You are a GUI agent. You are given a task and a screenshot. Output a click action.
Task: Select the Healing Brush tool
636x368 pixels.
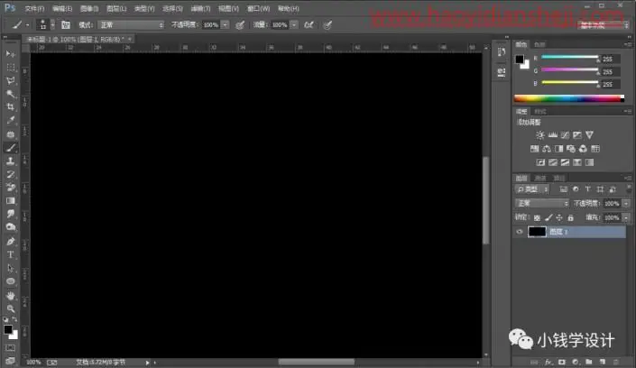(x=11, y=134)
